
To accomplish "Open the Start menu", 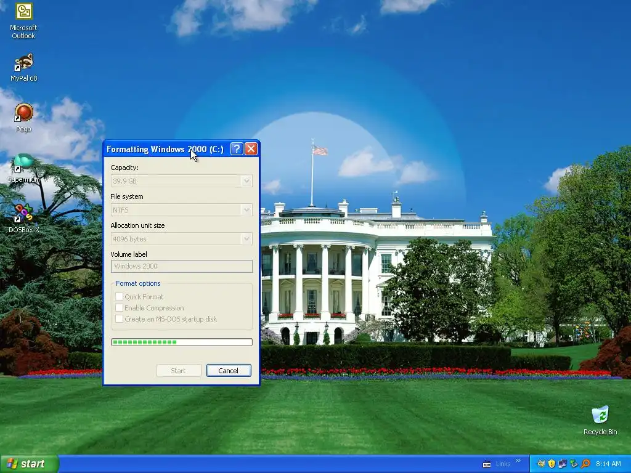I will click(30, 464).
